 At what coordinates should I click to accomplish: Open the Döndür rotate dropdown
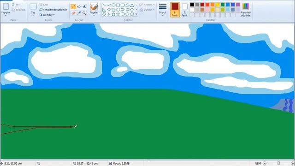(47, 15)
